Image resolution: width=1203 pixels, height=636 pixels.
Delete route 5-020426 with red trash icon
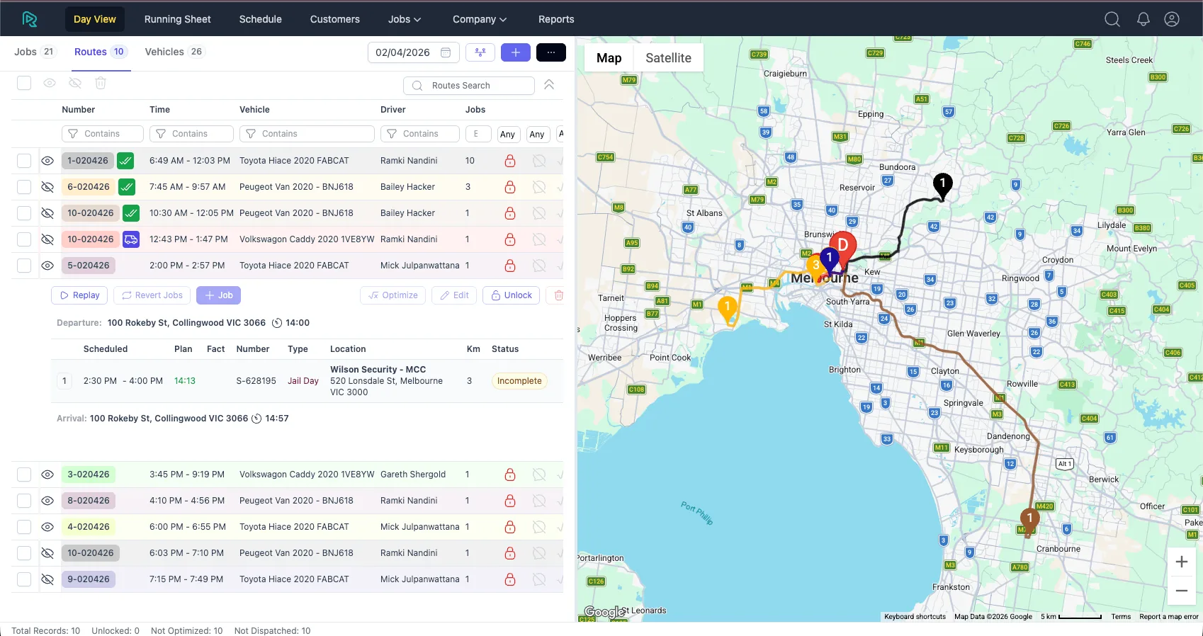tap(558, 295)
